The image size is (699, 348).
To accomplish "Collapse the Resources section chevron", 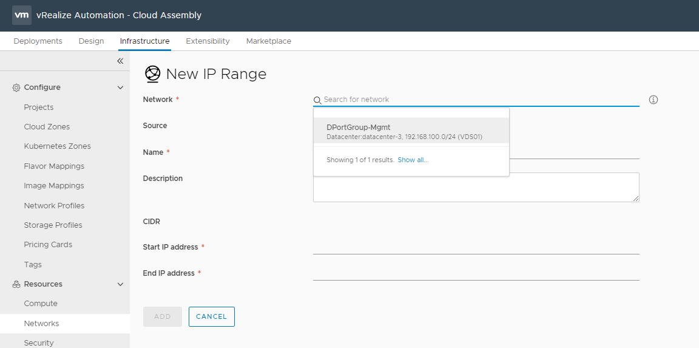I will pos(120,284).
